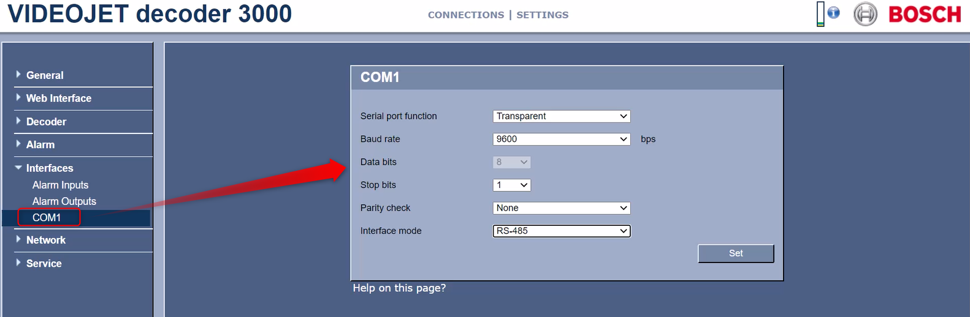Open the Help on this page link
Image resolution: width=970 pixels, height=317 pixels.
399,288
